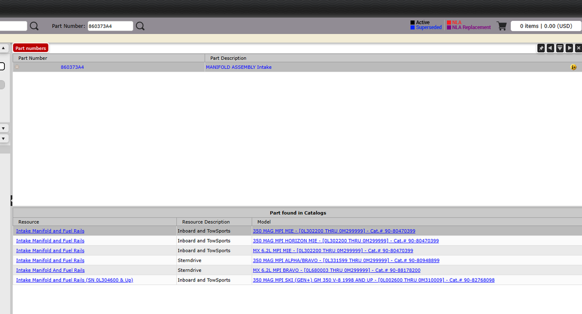Screen dimensions: 582x314
Task: Click the leftmost search magnifier icon
Action: [x=34, y=26]
